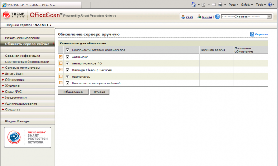Click the root user link

pyautogui.click(x=189, y=17)
